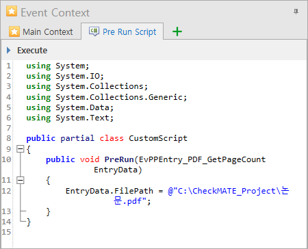Place cursor on line number 7 gutter
This screenshot has height=249, width=308.
8,128
